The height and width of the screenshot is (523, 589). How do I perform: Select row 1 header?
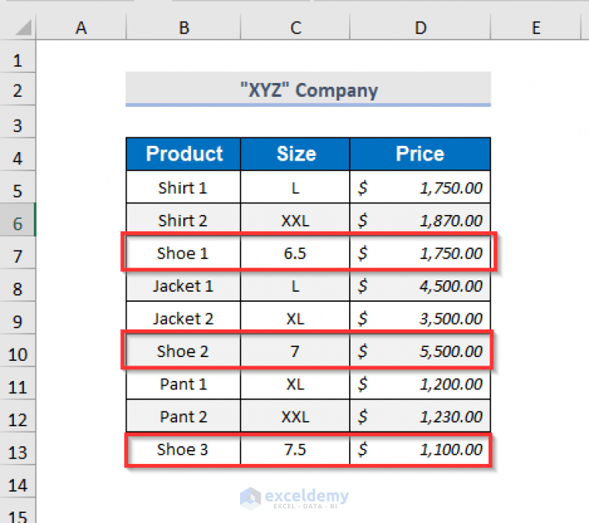(18, 56)
